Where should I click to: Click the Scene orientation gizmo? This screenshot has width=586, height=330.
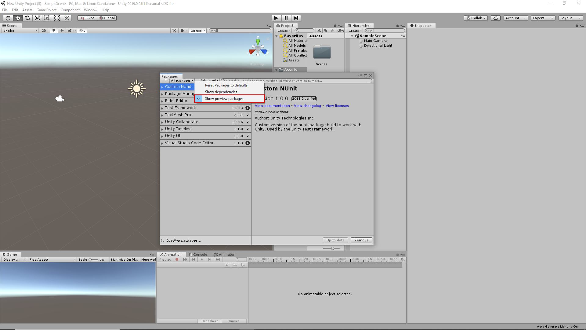pyautogui.click(x=258, y=48)
